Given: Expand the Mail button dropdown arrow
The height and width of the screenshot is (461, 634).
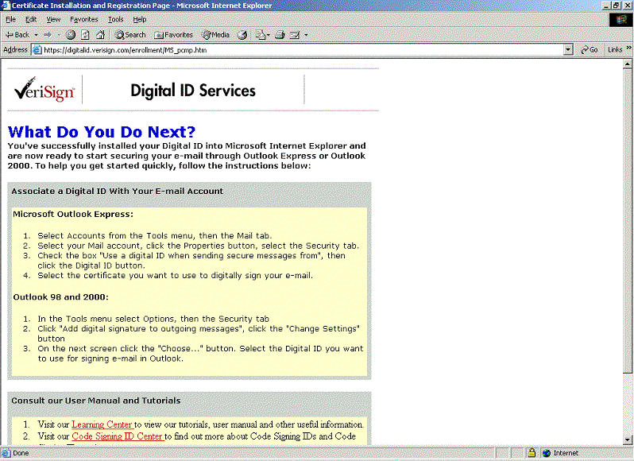Looking at the screenshot, I should click(x=268, y=35).
